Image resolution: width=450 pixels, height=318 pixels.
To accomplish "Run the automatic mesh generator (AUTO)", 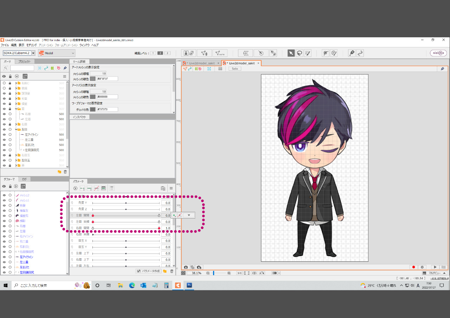I will (x=220, y=53).
